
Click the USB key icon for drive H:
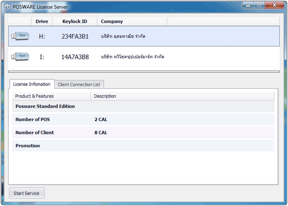(20, 36)
